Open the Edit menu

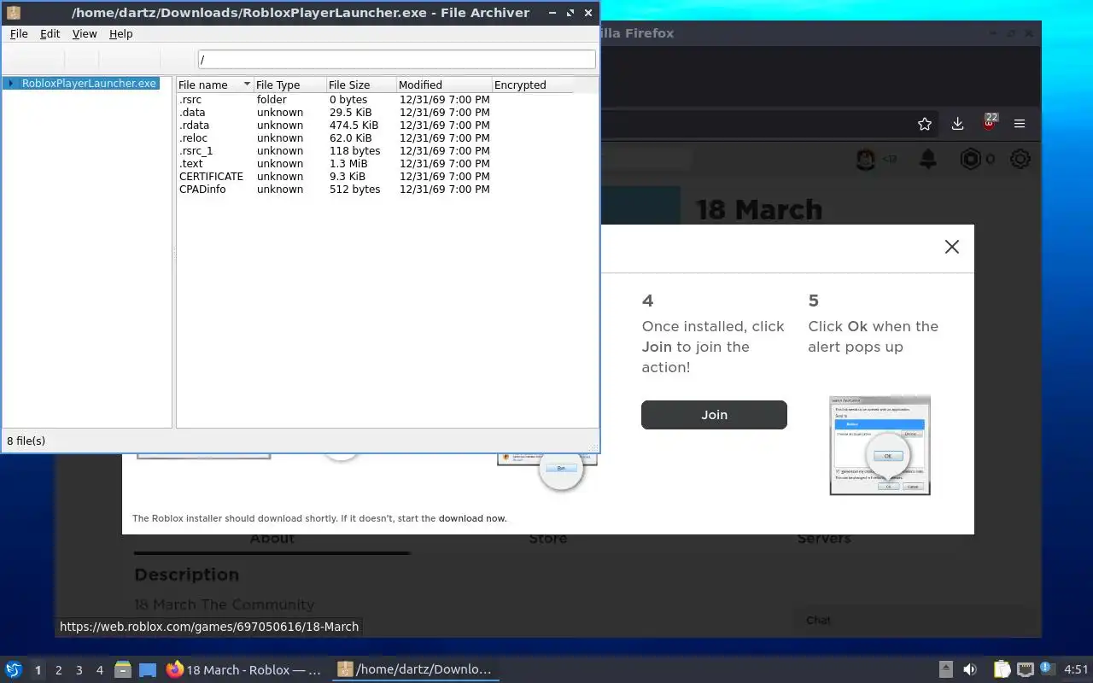pyautogui.click(x=50, y=34)
